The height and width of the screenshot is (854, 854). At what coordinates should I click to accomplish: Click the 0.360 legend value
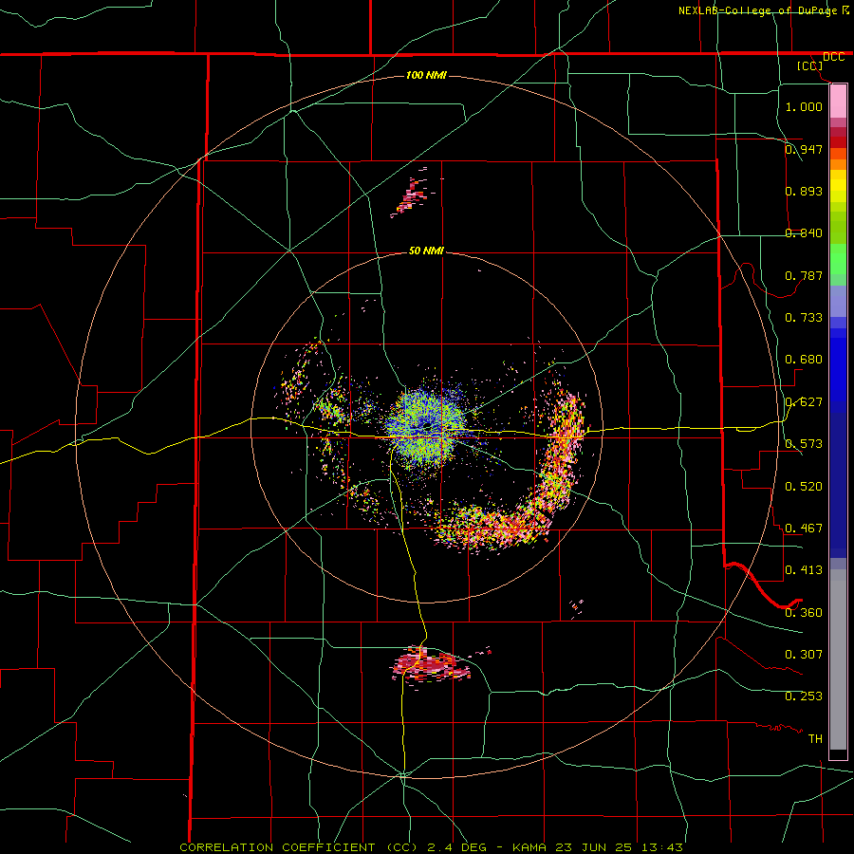coord(804,613)
